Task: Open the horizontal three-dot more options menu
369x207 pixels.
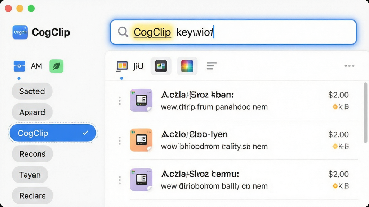Action: click(x=350, y=66)
